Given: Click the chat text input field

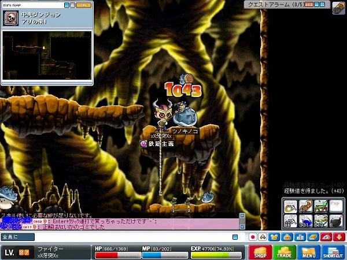Looking at the screenshot, I should click(x=133, y=237).
